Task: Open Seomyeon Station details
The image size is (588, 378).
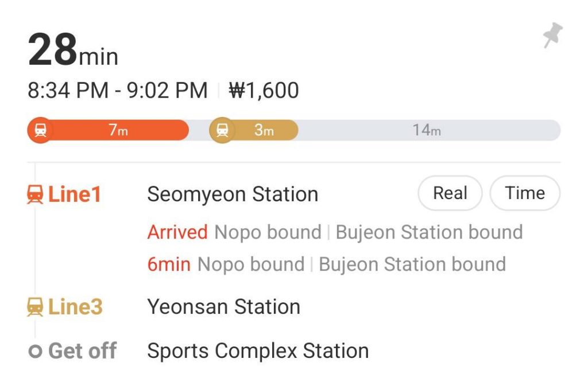Action: click(233, 194)
